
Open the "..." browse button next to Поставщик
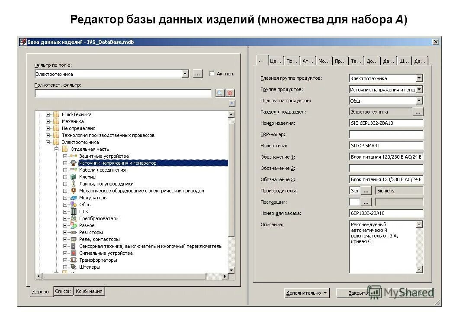tap(366, 201)
